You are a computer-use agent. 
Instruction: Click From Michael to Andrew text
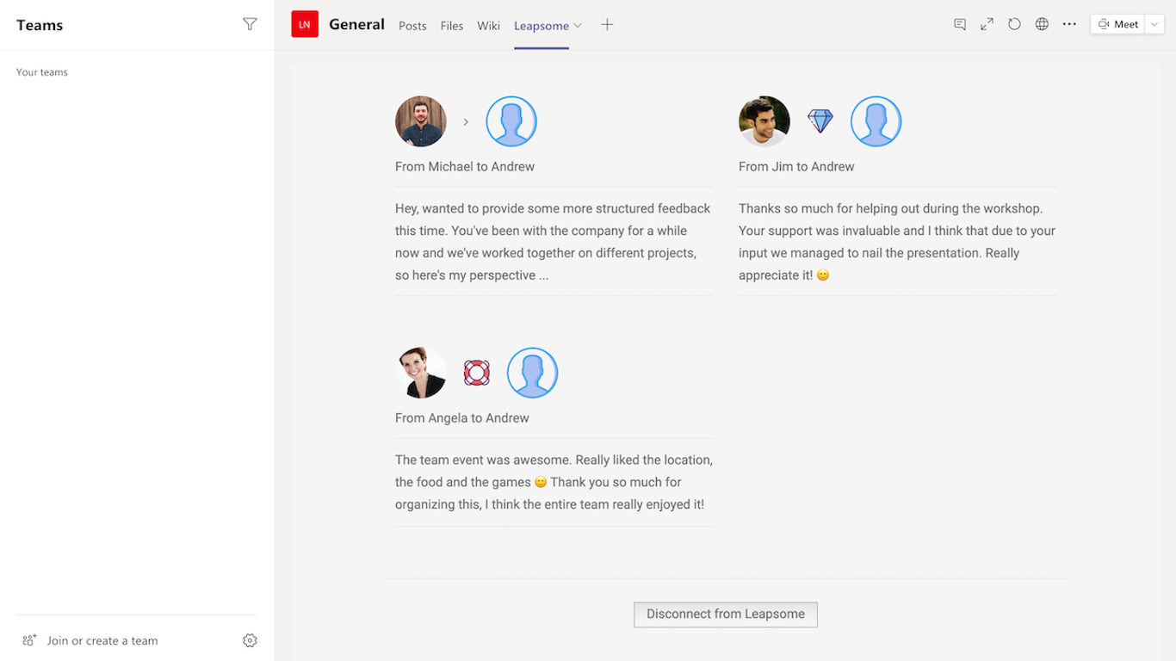465,167
